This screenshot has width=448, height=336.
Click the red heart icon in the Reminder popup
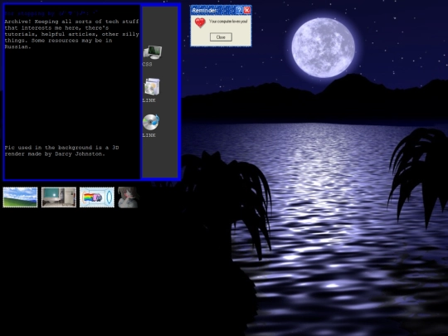click(200, 22)
